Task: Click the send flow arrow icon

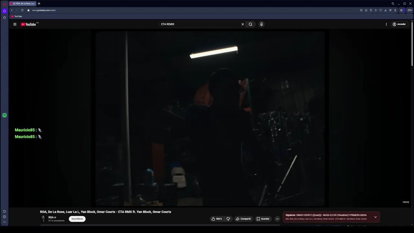Action: (x=376, y=10)
